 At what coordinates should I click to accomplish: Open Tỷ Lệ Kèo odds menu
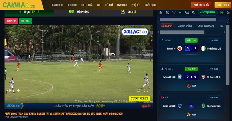click(x=136, y=5)
